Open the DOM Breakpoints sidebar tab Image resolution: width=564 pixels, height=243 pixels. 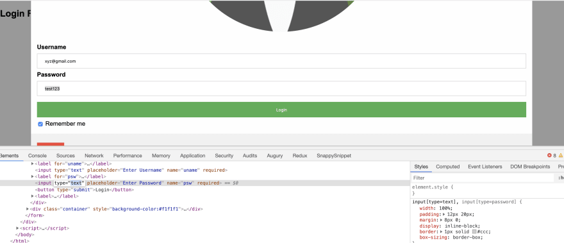pos(530,167)
